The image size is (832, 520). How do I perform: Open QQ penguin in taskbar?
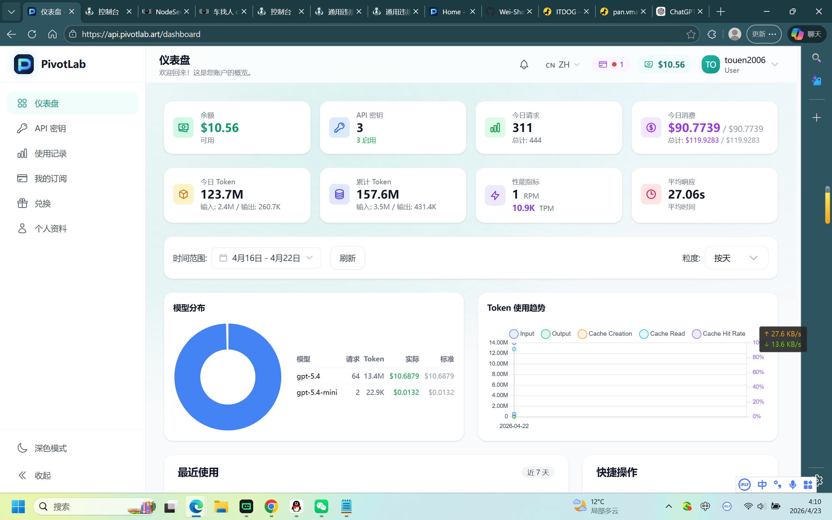[296, 506]
